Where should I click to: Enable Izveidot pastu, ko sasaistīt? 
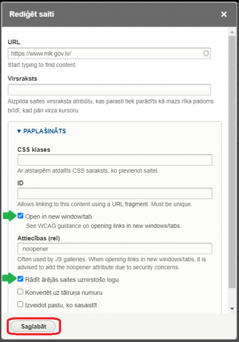[x=20, y=304]
